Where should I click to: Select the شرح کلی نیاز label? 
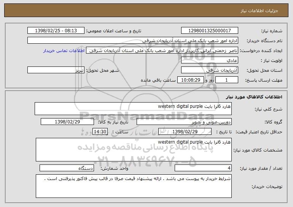point(269,109)
